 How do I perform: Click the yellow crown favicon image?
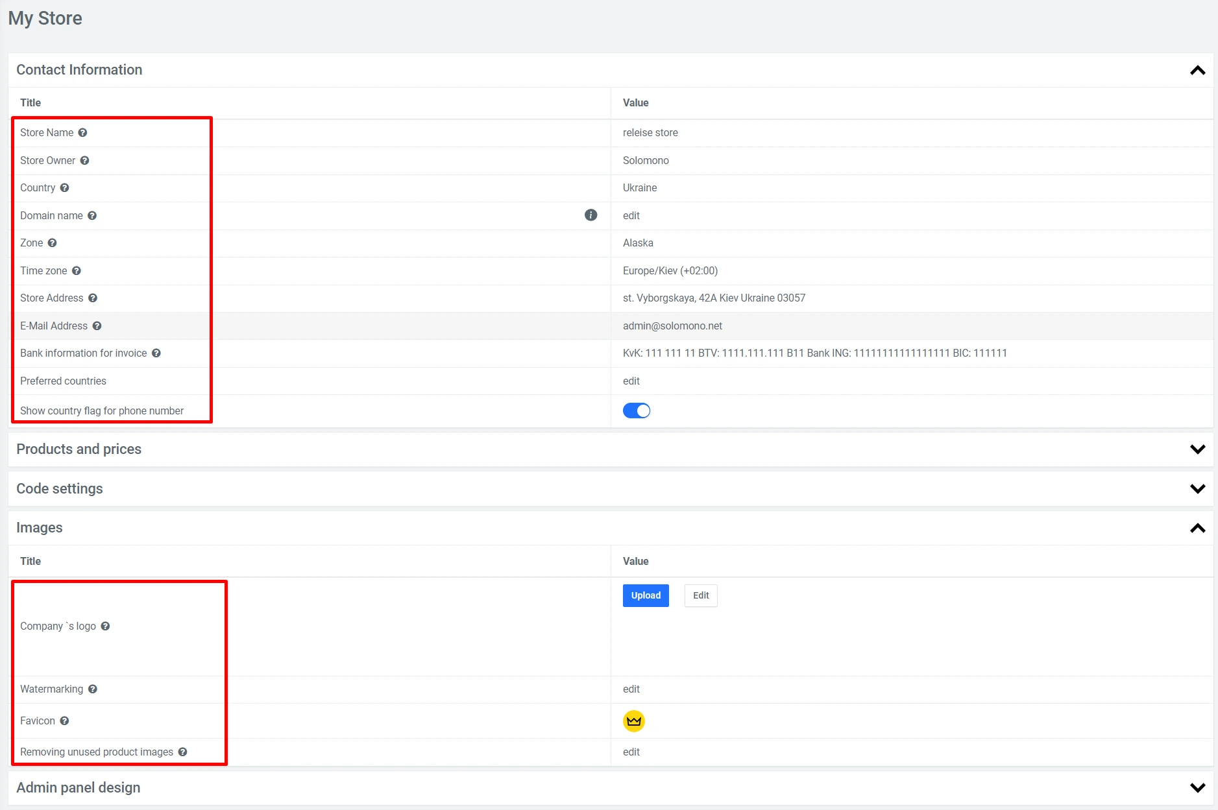633,721
